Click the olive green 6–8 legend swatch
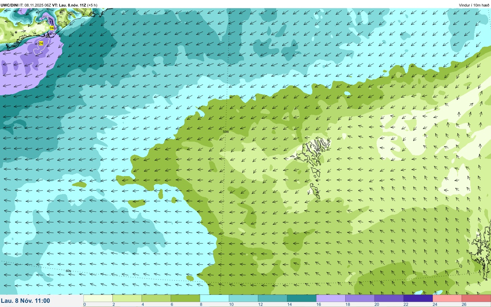The width and height of the screenshot is (491, 307). [x=185, y=298]
